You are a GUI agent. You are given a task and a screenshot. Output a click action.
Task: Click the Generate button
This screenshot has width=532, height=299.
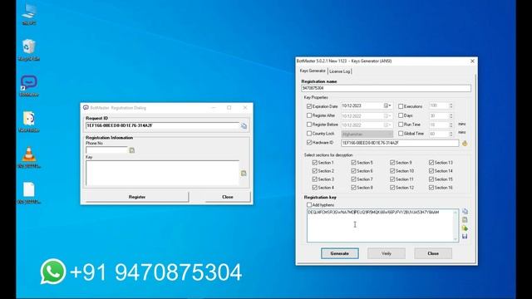(340, 253)
